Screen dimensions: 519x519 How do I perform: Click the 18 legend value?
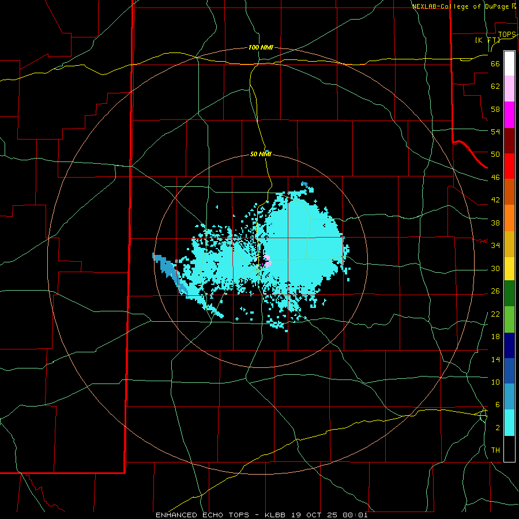495,337
